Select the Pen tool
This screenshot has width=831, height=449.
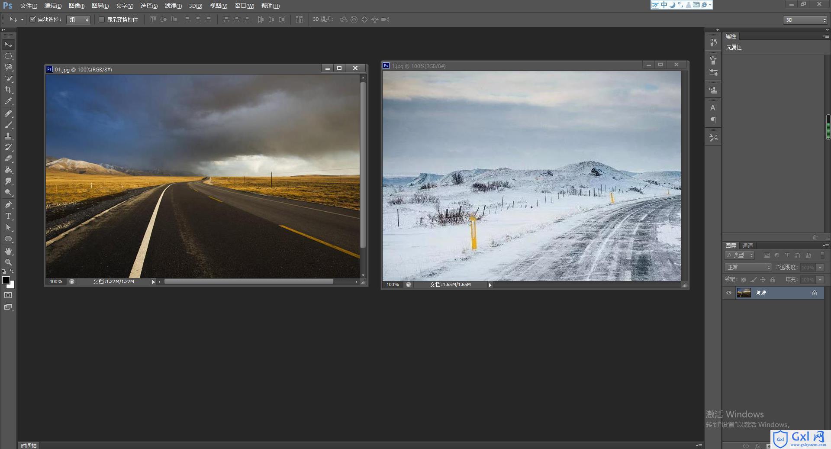(x=8, y=205)
